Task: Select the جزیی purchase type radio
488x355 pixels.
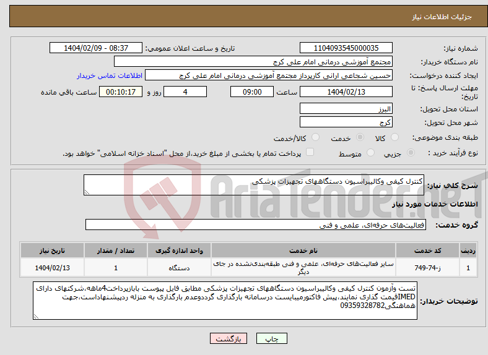Action: 411,152
